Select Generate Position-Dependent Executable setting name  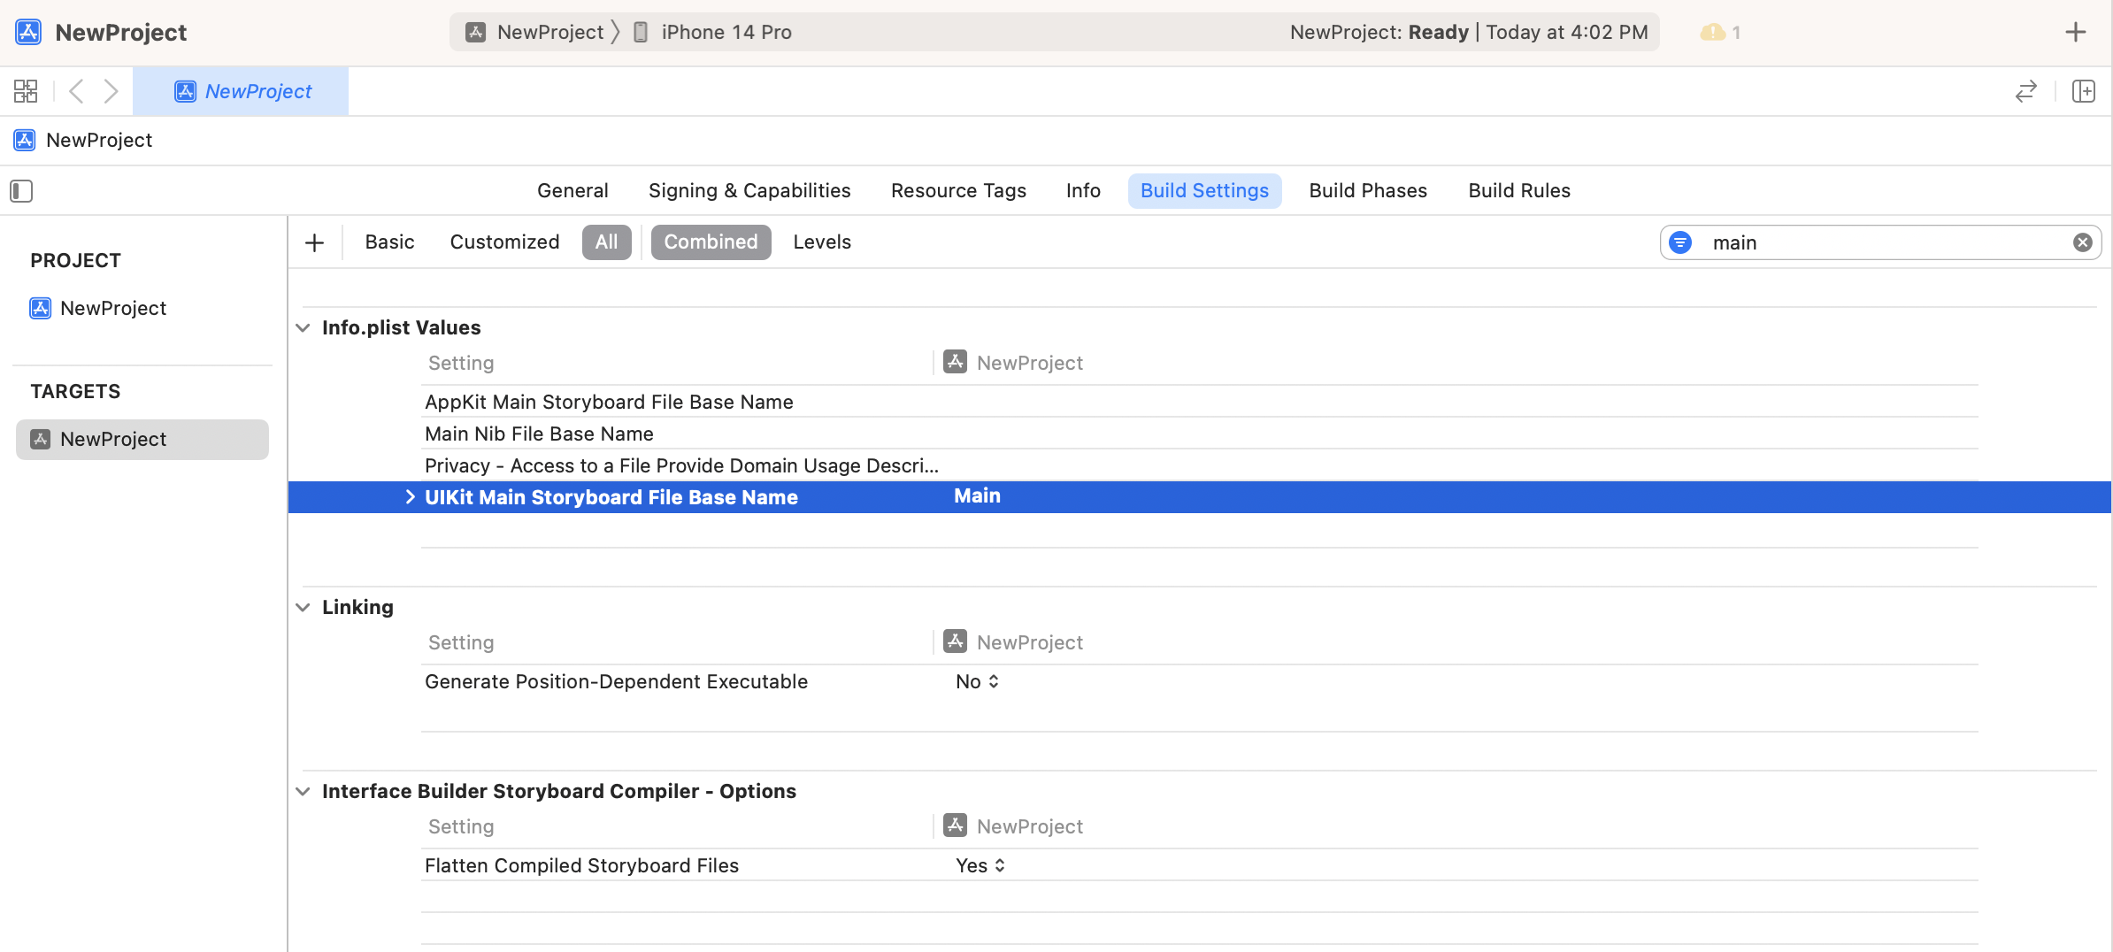(616, 682)
